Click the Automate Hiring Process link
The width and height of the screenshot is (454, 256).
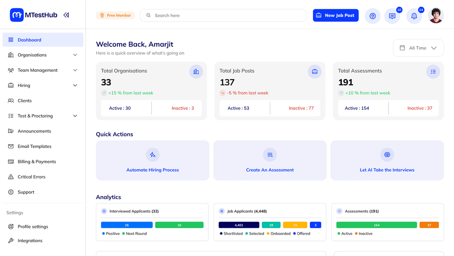(153, 170)
